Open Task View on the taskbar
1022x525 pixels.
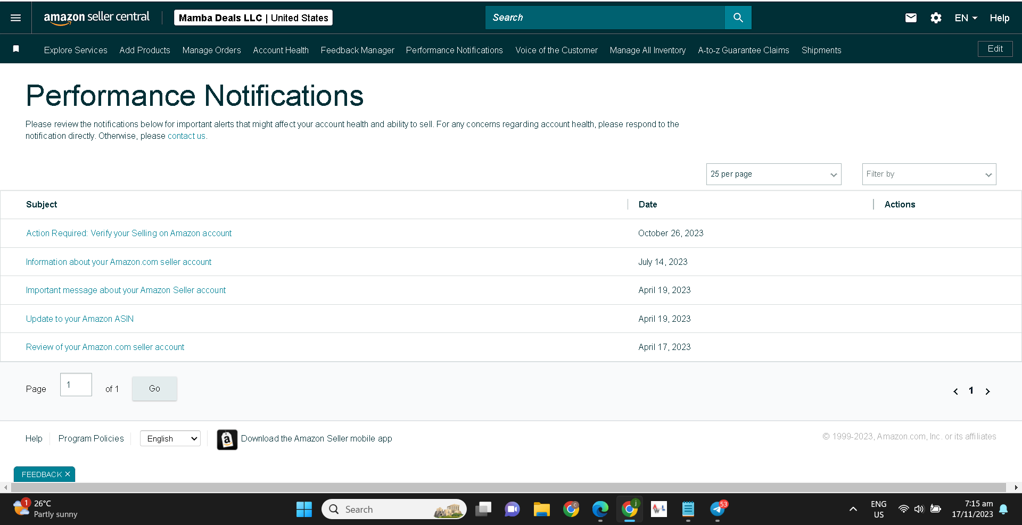click(x=483, y=510)
